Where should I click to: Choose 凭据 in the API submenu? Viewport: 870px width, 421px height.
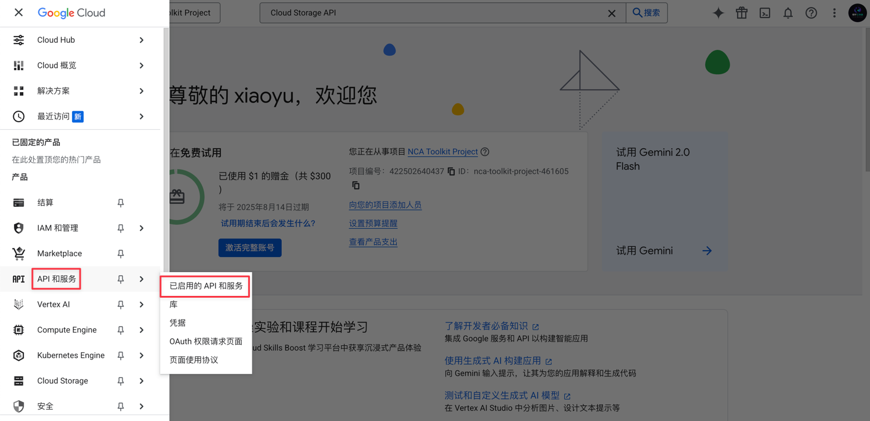click(177, 323)
